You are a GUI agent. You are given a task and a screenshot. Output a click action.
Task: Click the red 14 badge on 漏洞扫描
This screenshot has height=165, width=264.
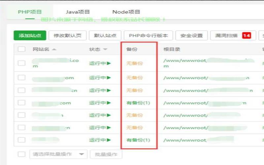click(x=247, y=35)
